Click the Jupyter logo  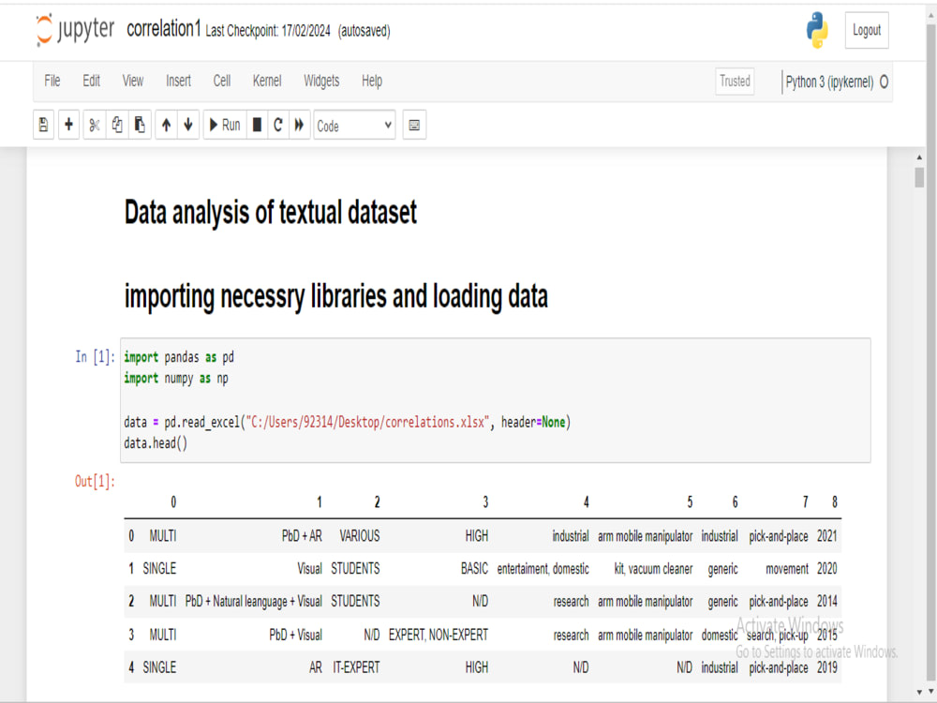pyautogui.click(x=75, y=29)
